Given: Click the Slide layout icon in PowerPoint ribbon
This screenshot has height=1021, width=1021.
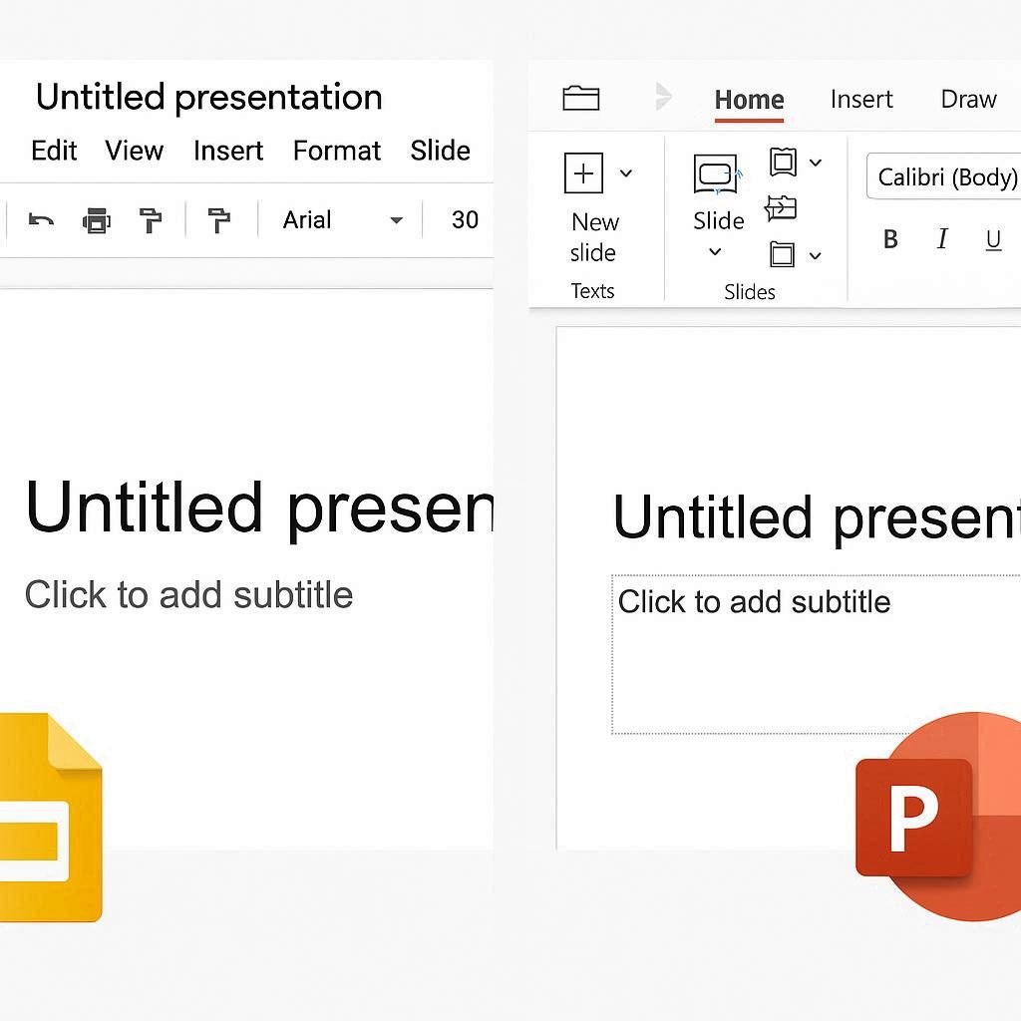Looking at the screenshot, I should 718,174.
